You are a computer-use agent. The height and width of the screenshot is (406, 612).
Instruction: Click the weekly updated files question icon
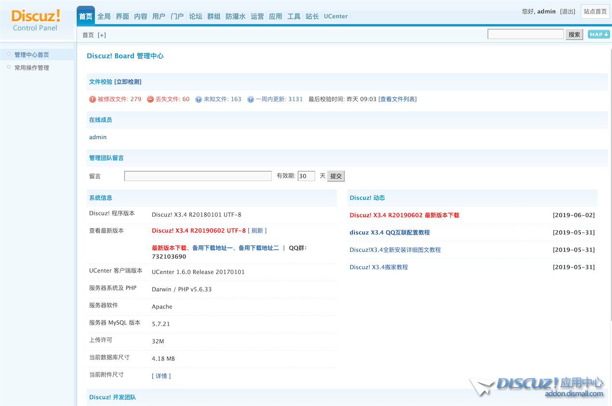251,99
